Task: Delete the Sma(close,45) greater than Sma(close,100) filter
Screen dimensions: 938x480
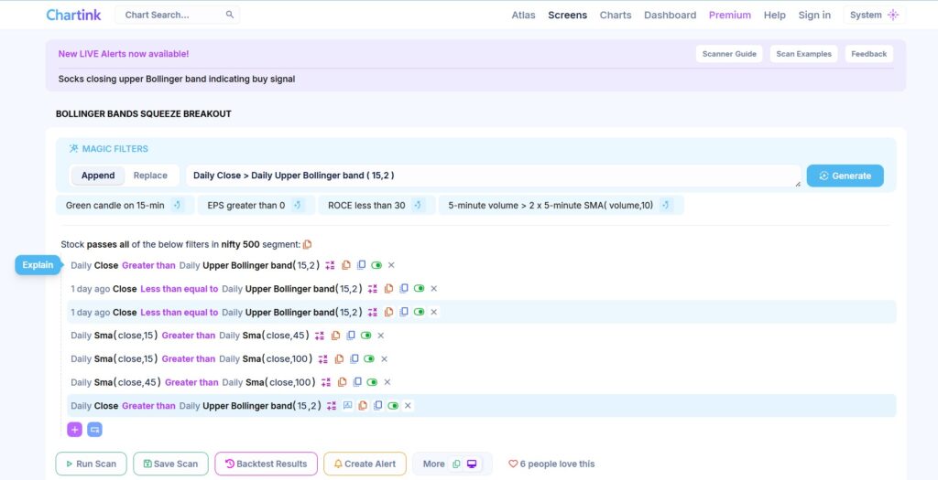Action: [x=387, y=382]
